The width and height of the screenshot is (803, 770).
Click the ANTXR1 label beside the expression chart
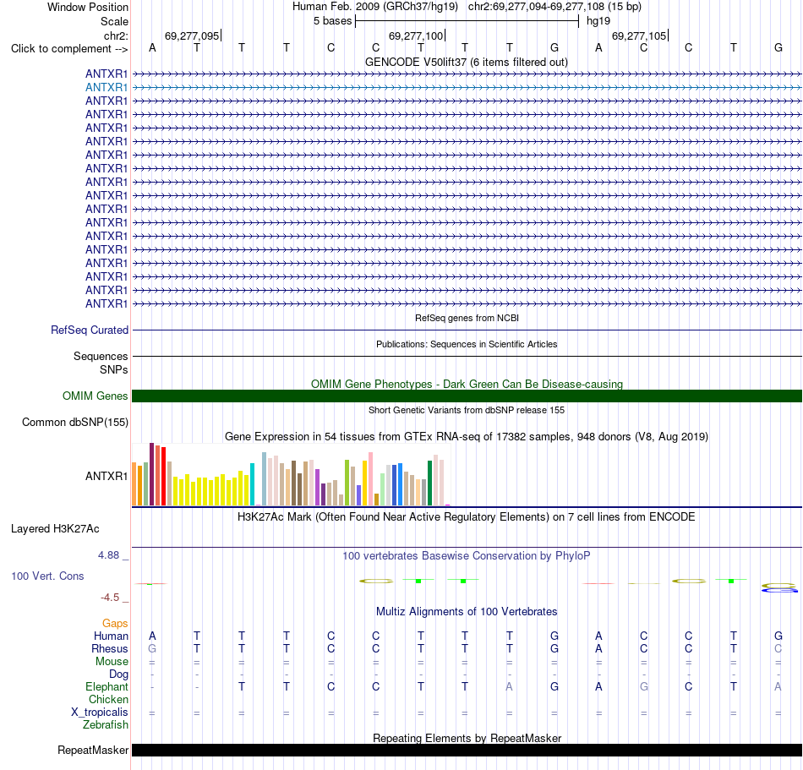point(106,476)
